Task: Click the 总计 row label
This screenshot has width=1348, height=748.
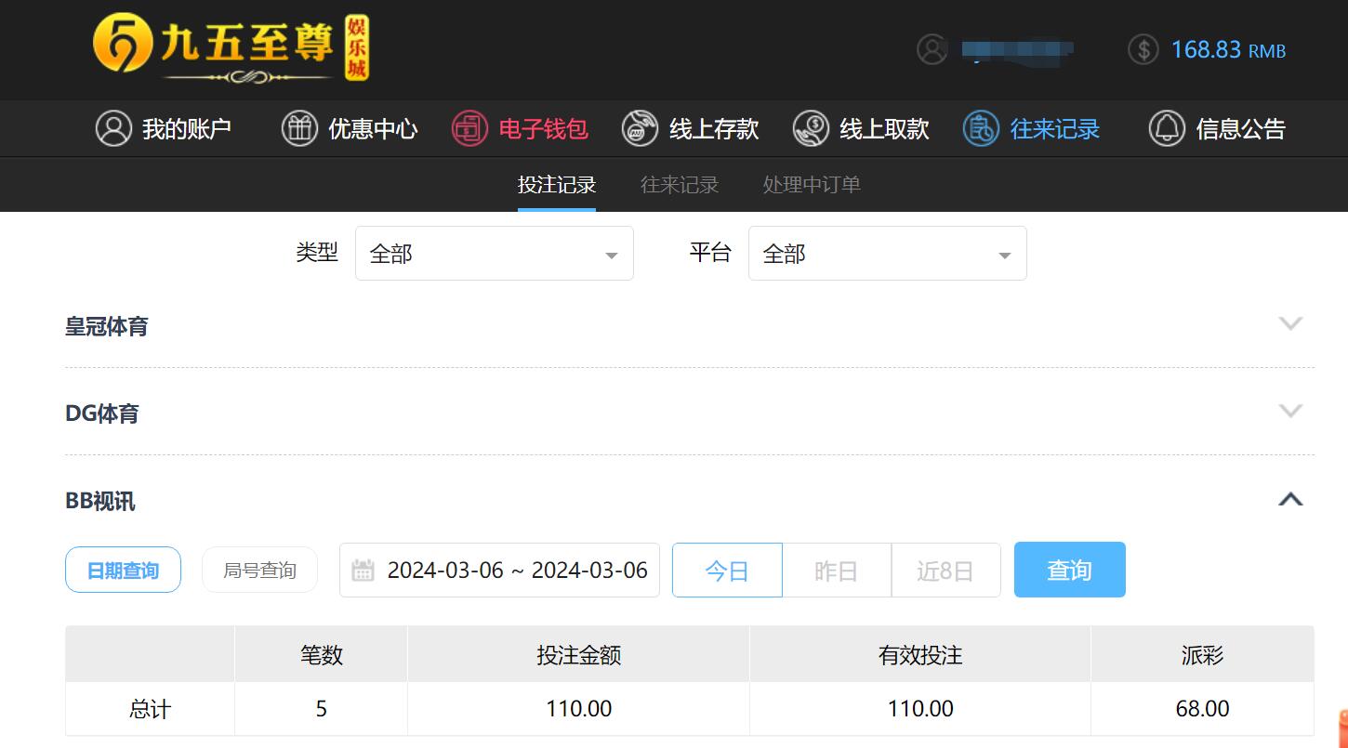Action: click(x=150, y=709)
